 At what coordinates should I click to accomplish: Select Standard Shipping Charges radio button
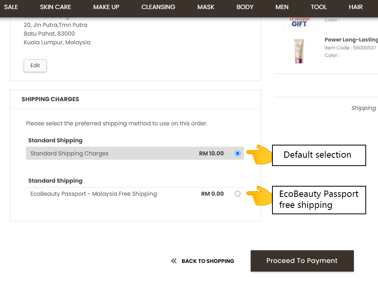pos(237,153)
